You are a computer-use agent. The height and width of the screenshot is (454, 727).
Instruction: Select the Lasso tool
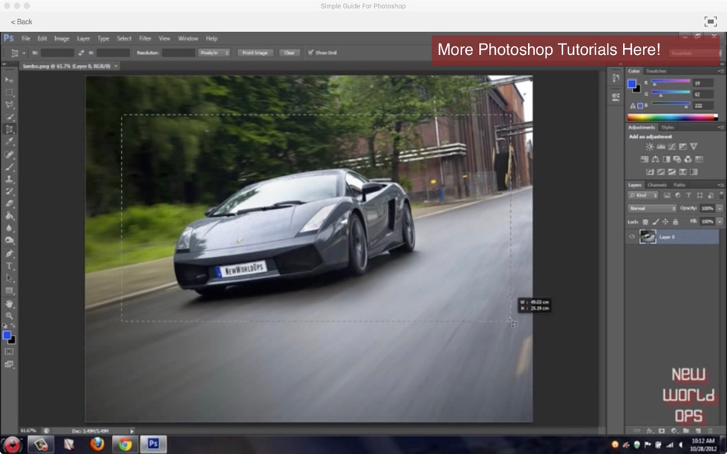[9, 105]
